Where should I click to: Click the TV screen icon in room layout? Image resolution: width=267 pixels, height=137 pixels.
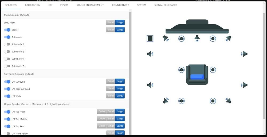click(197, 27)
